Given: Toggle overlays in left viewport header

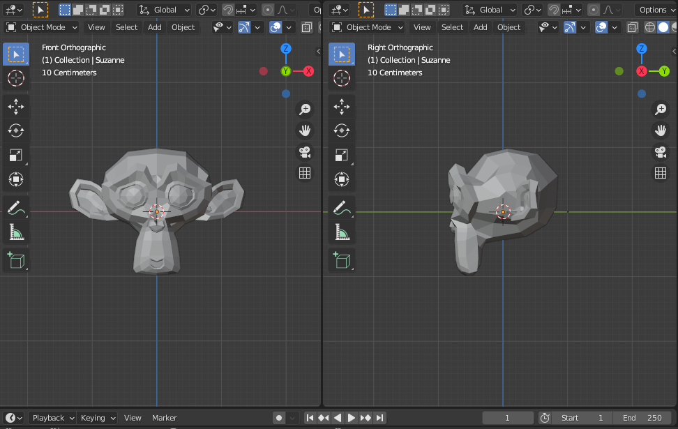Looking at the screenshot, I should [276, 27].
